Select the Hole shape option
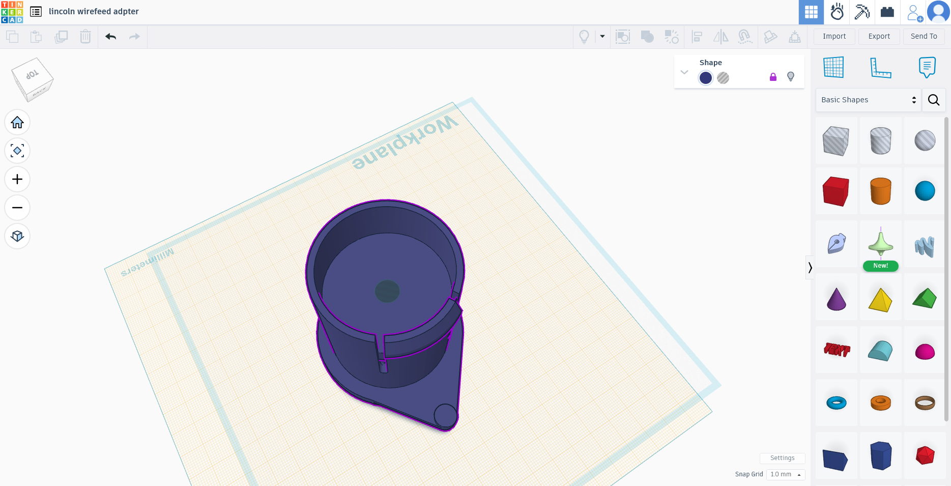951x486 pixels. [x=723, y=78]
